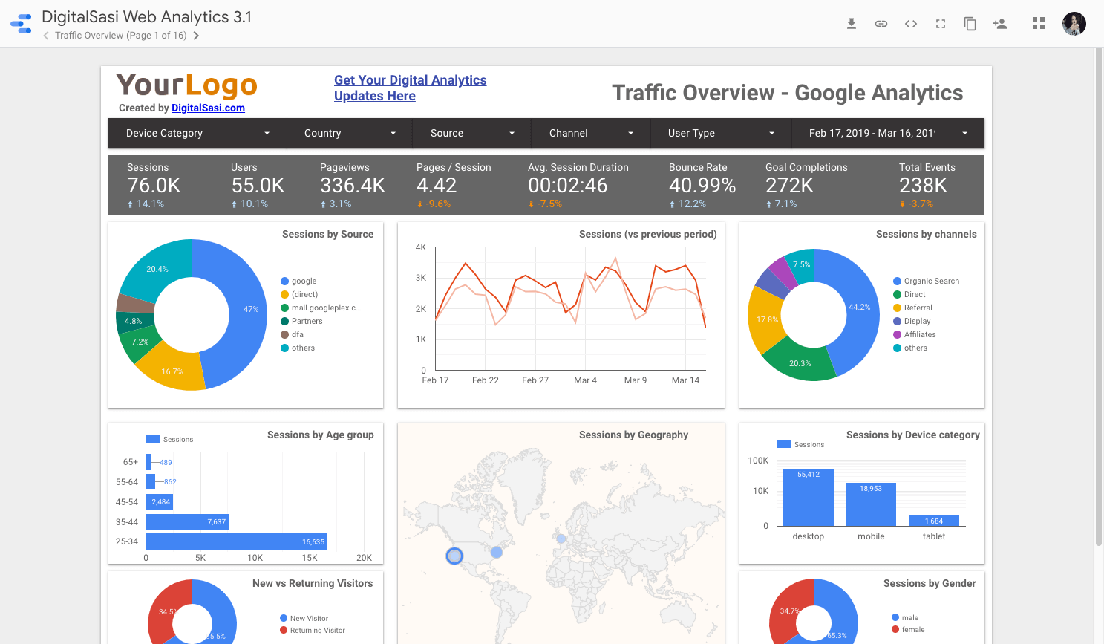The image size is (1104, 644).
Task: Click the Sessions (vs previous period) title
Action: point(647,235)
